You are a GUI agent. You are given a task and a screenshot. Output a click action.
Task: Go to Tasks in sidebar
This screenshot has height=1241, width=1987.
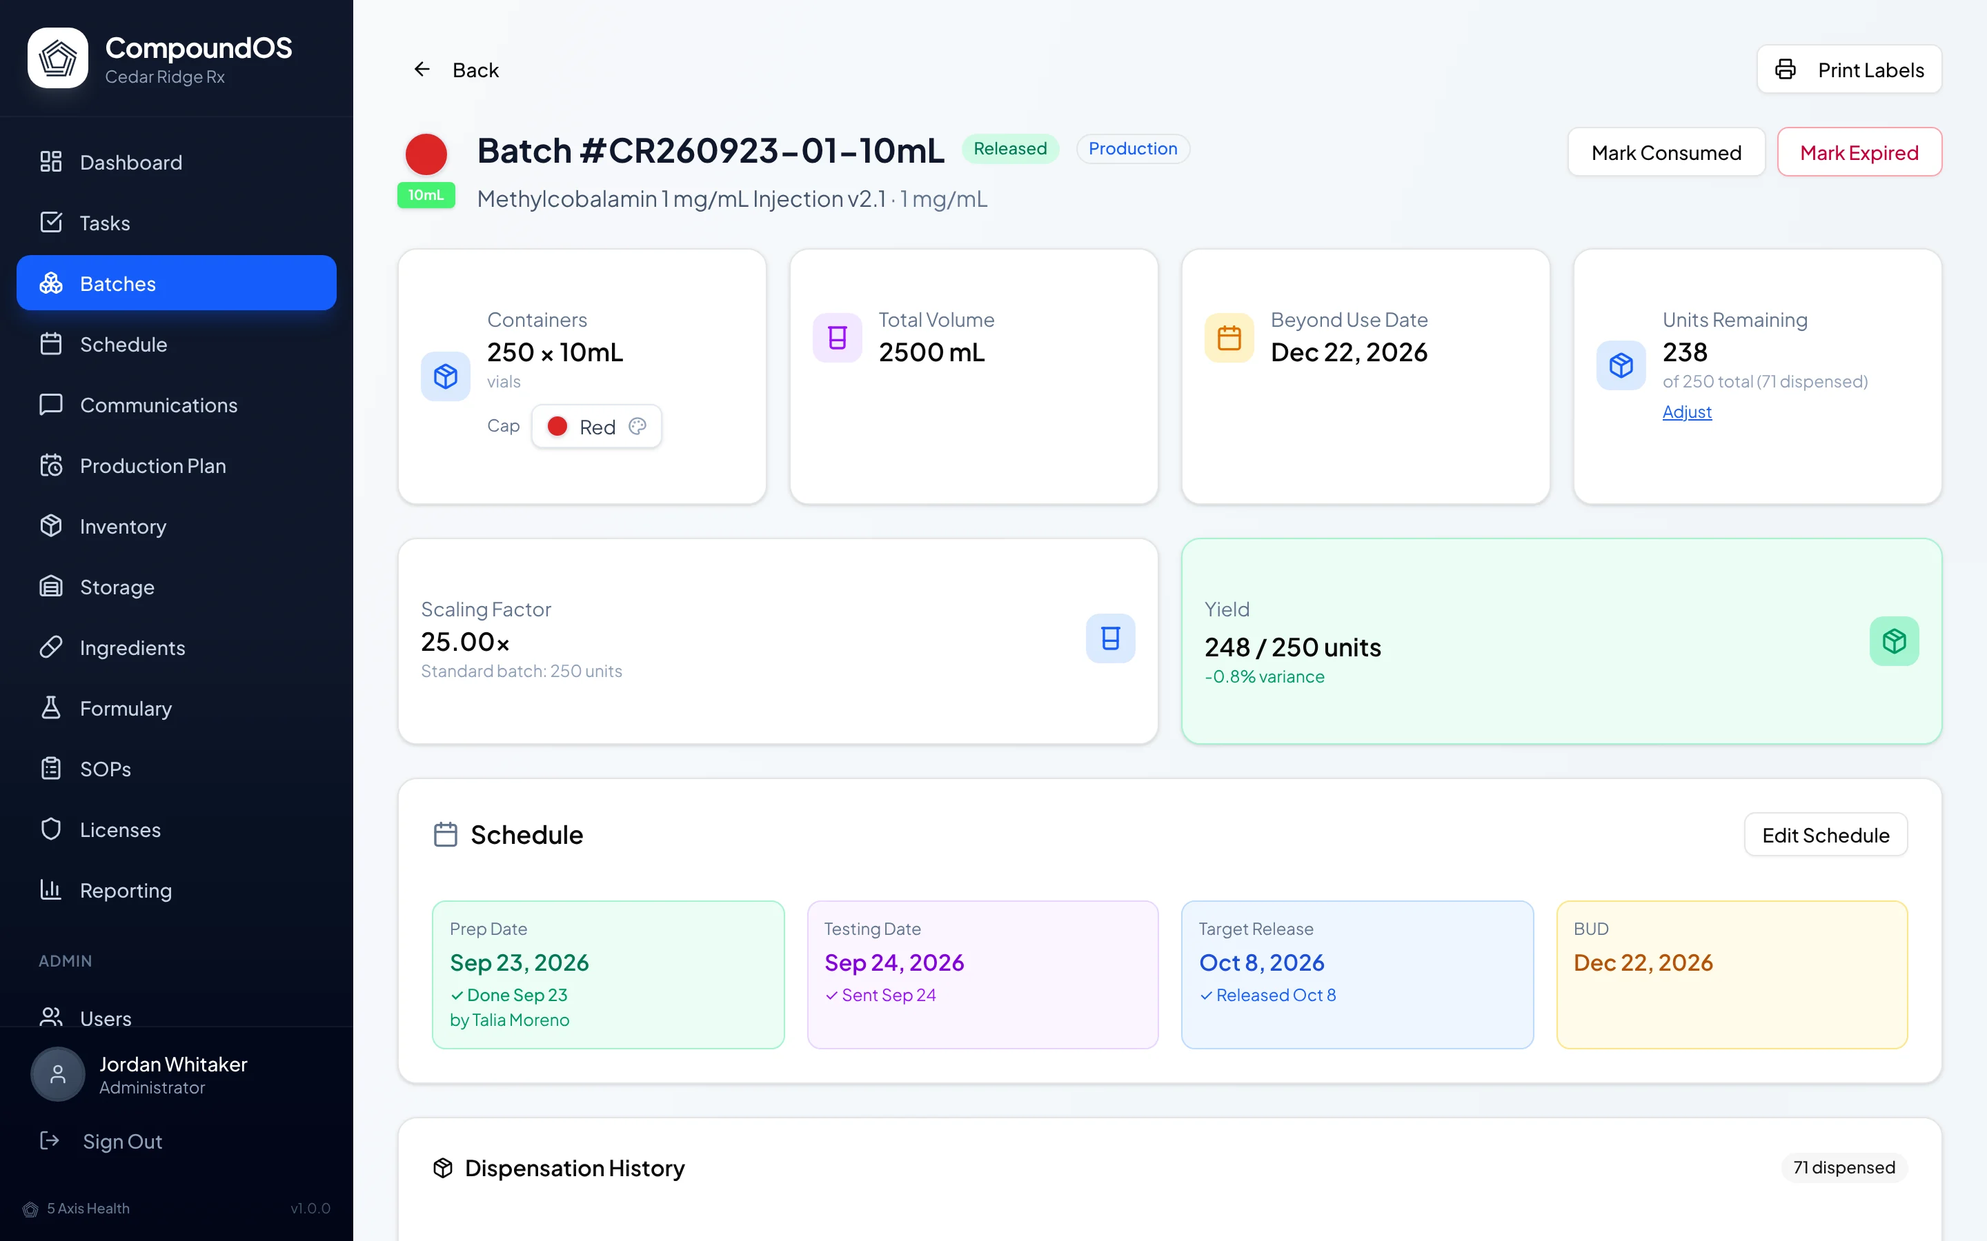[x=177, y=223]
